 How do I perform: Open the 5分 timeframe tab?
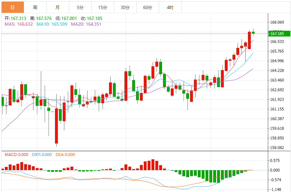click(x=80, y=7)
